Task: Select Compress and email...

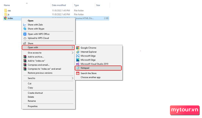Action: pos(39,65)
